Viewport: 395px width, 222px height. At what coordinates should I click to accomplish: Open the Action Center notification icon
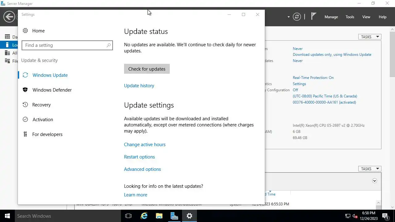click(x=385, y=216)
